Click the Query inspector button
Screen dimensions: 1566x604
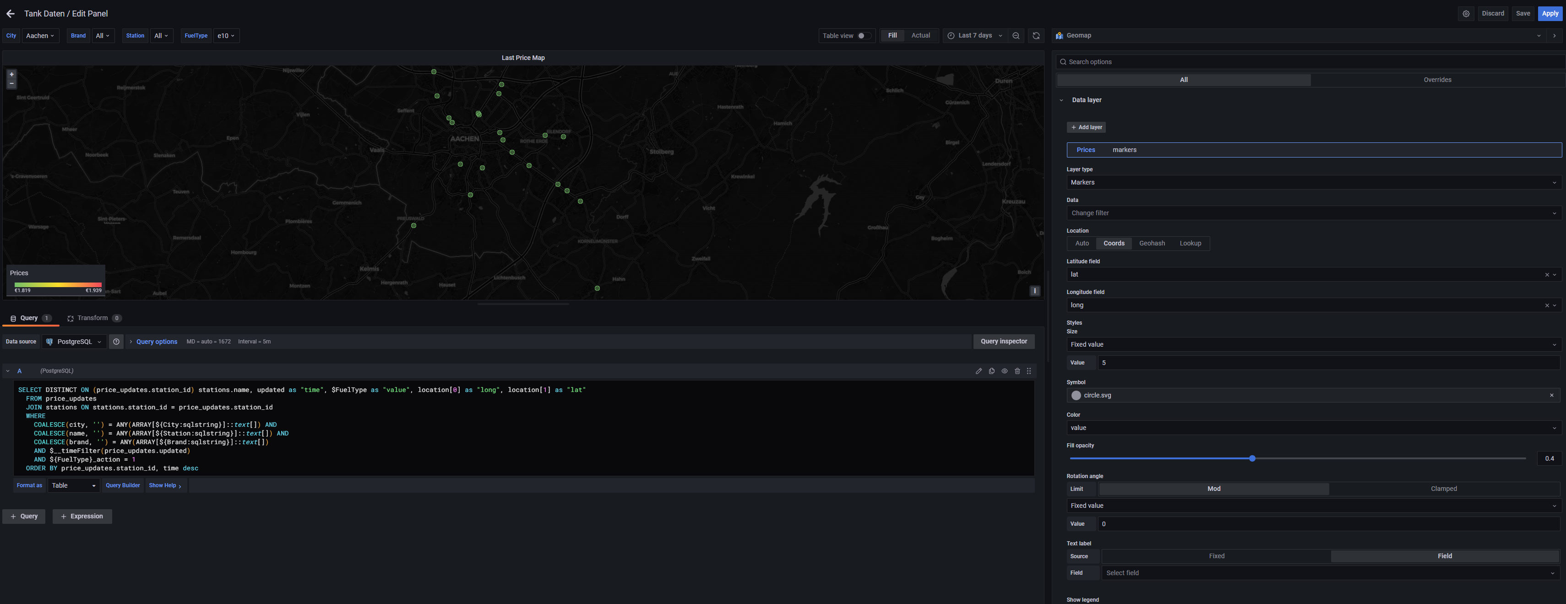pyautogui.click(x=1003, y=342)
